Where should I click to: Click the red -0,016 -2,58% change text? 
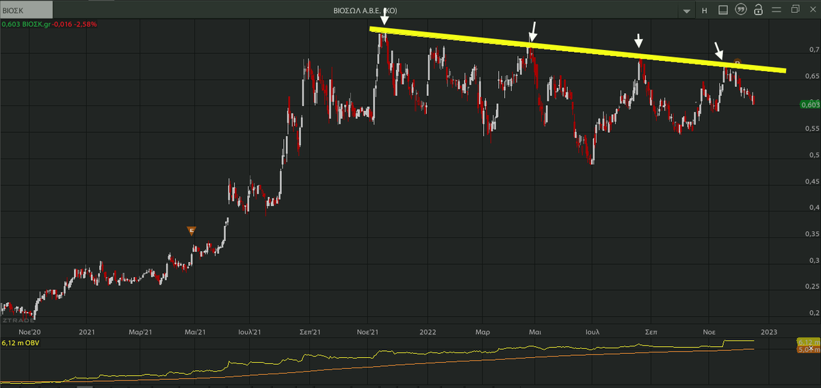(x=75, y=25)
